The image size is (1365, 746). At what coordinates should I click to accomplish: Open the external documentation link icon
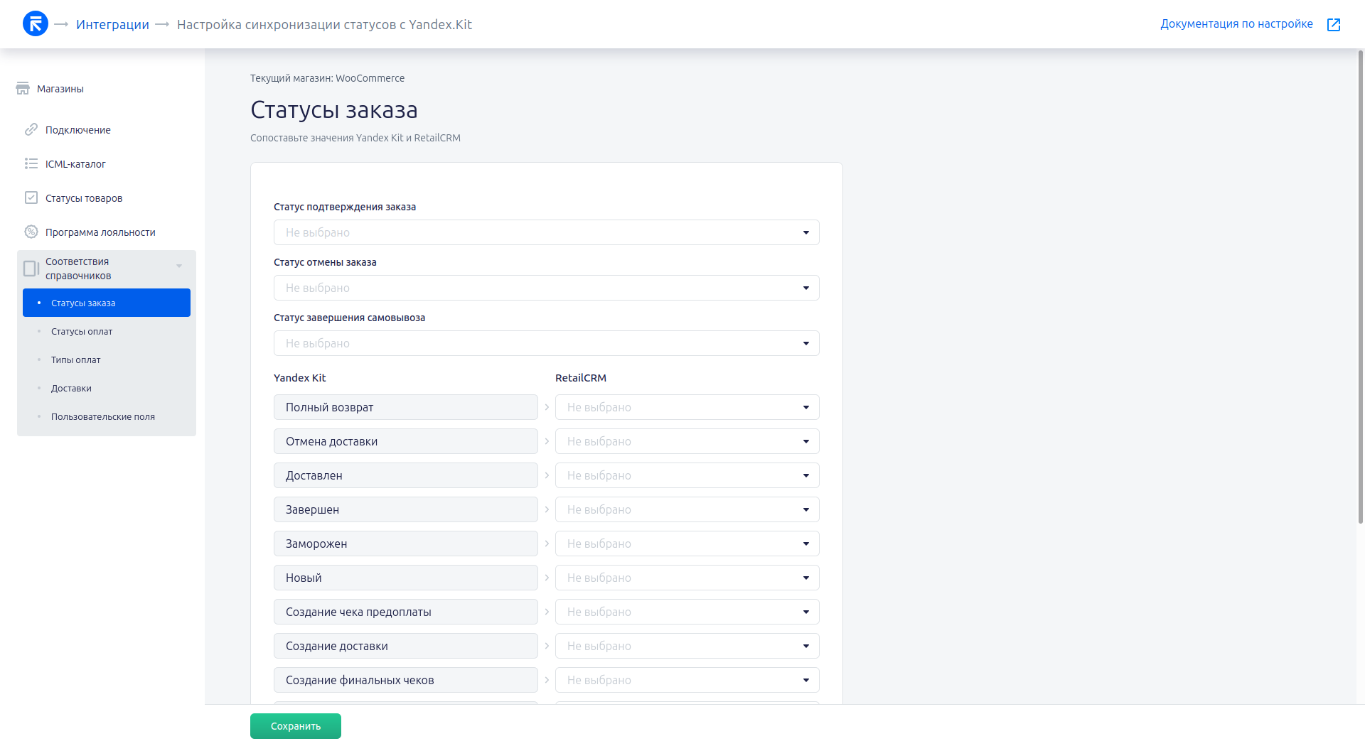coord(1334,25)
